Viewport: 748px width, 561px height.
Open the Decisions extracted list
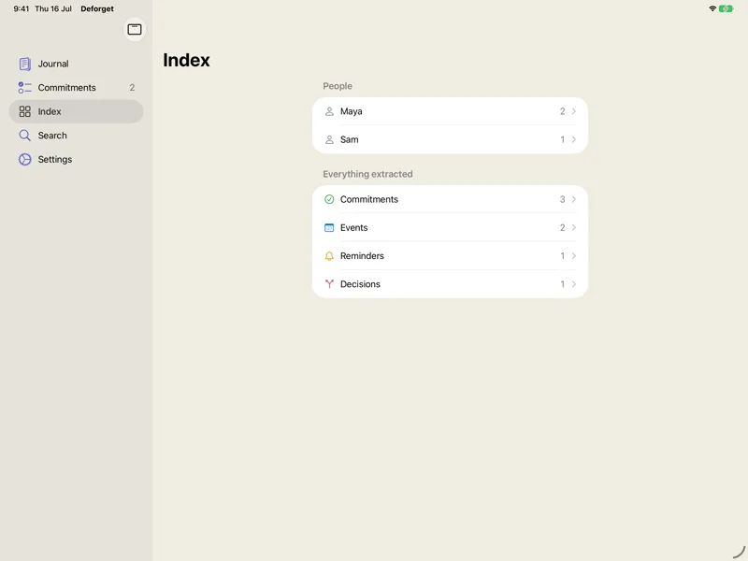[450, 284]
